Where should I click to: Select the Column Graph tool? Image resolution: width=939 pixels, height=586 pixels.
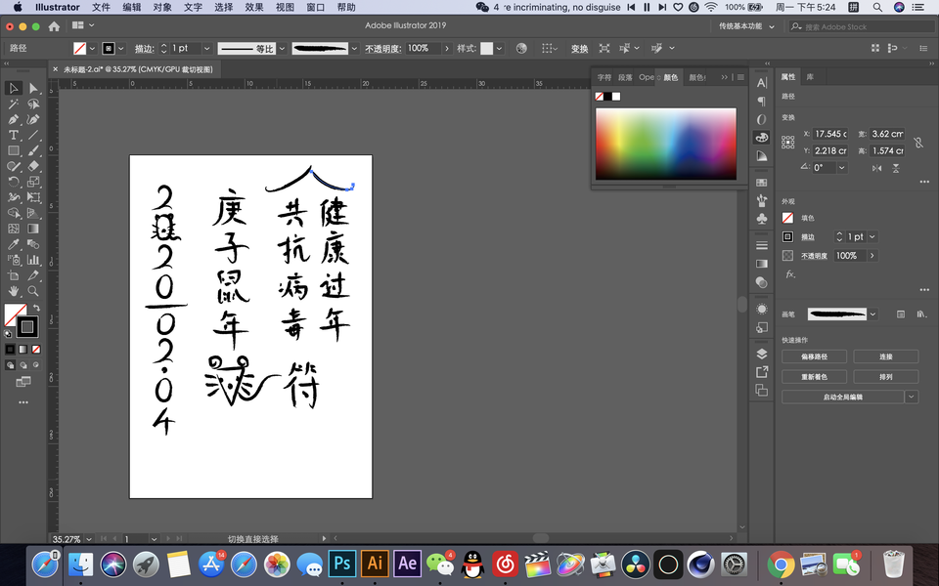(x=33, y=260)
